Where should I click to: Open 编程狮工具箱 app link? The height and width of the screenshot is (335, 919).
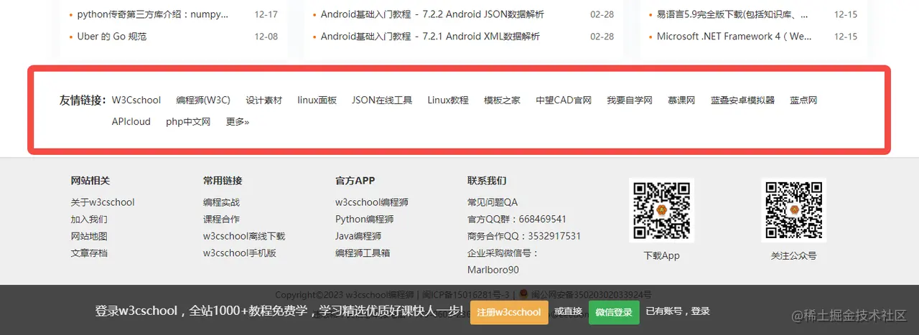tap(363, 253)
